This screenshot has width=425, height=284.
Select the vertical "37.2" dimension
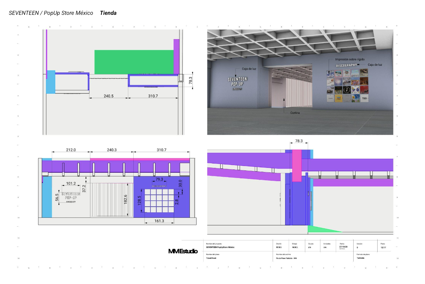84,188
